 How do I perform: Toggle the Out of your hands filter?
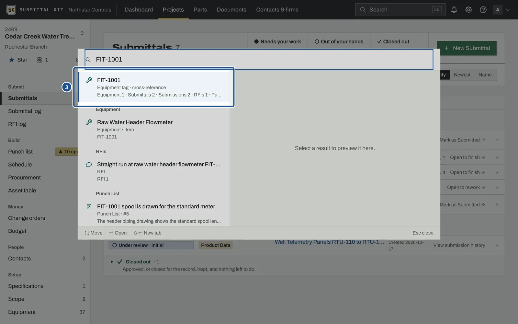point(339,41)
